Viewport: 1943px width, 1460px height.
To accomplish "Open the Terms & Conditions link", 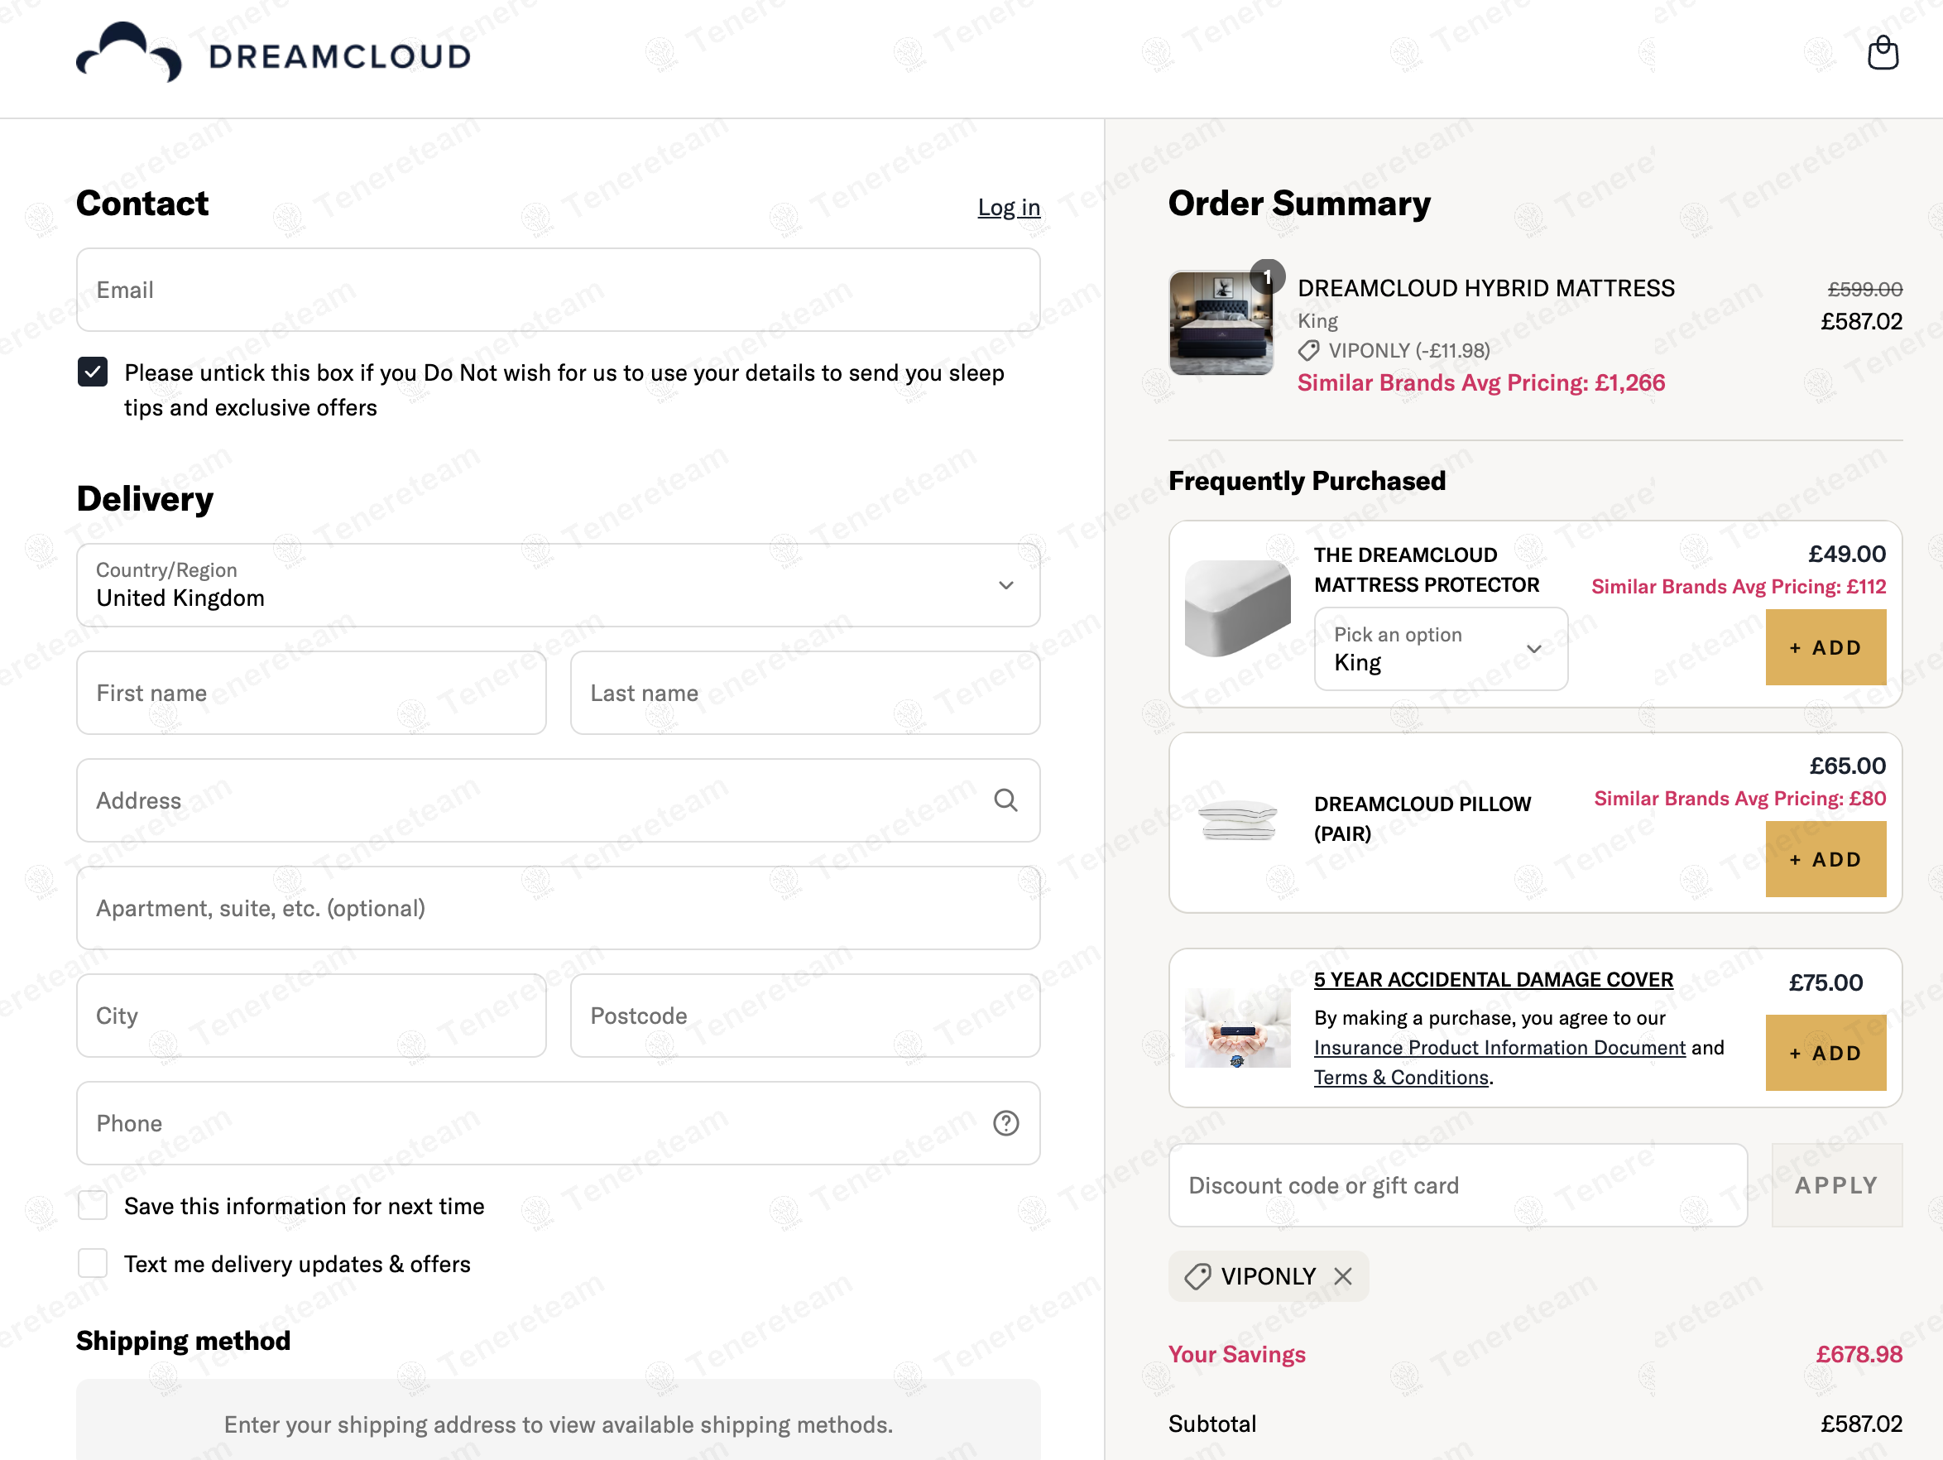I will click(1401, 1078).
